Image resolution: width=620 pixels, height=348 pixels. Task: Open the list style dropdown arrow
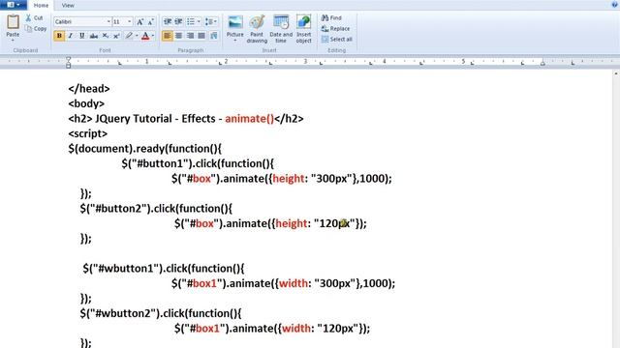(x=199, y=21)
